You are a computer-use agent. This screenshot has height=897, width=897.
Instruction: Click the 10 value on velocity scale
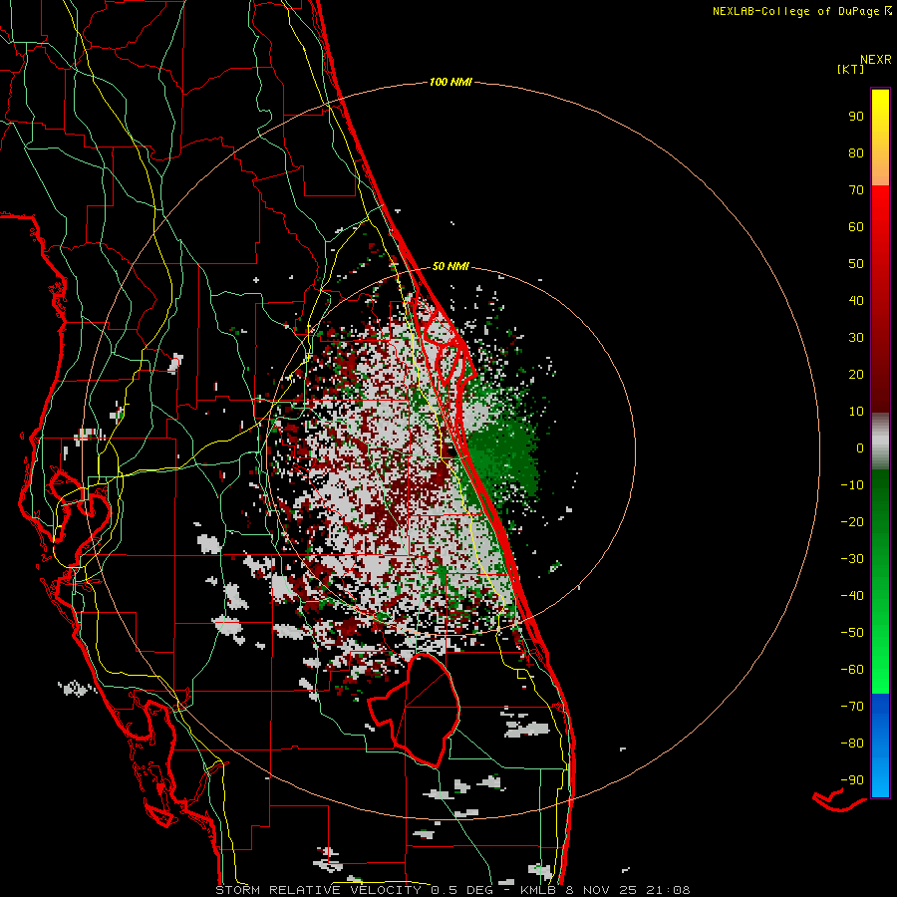[x=856, y=412]
